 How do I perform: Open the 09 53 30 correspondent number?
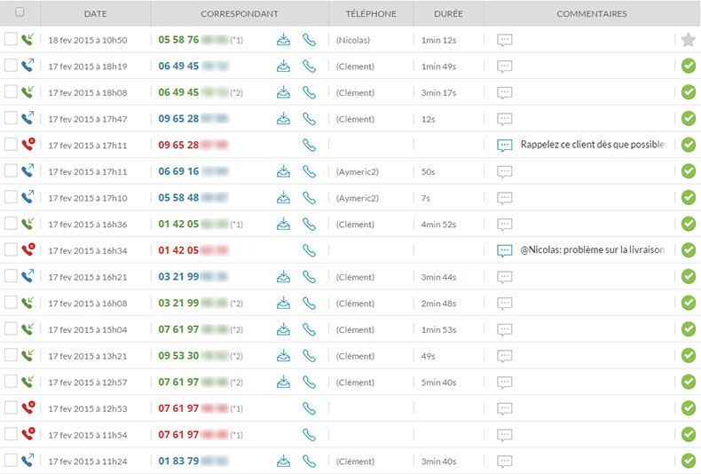(193, 356)
